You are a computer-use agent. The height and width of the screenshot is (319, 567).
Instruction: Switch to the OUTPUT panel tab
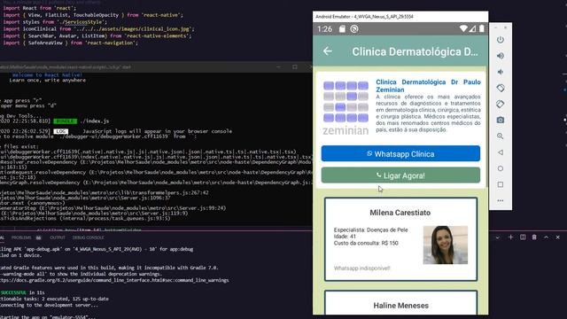(58, 237)
